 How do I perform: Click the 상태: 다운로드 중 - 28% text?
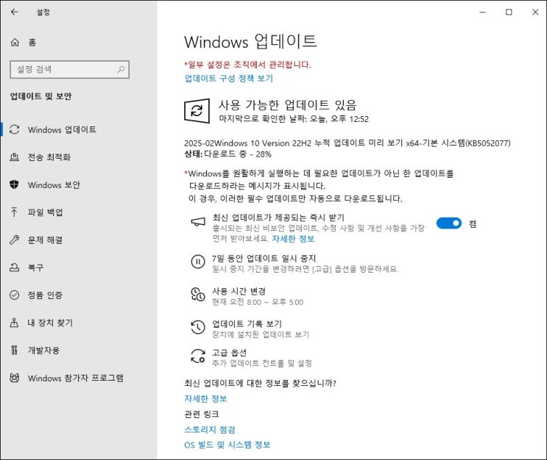pos(227,154)
